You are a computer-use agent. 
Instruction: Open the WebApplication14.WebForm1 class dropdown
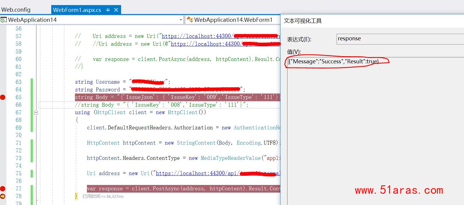[233, 20]
